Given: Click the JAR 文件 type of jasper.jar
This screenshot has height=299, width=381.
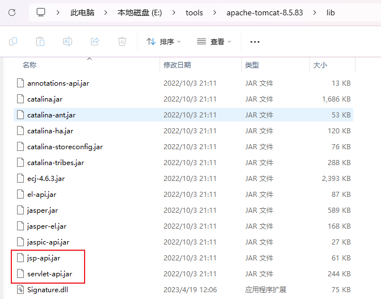Looking at the screenshot, I should tap(259, 210).
